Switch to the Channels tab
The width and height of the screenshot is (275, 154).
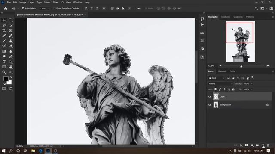pyautogui.click(x=222, y=71)
